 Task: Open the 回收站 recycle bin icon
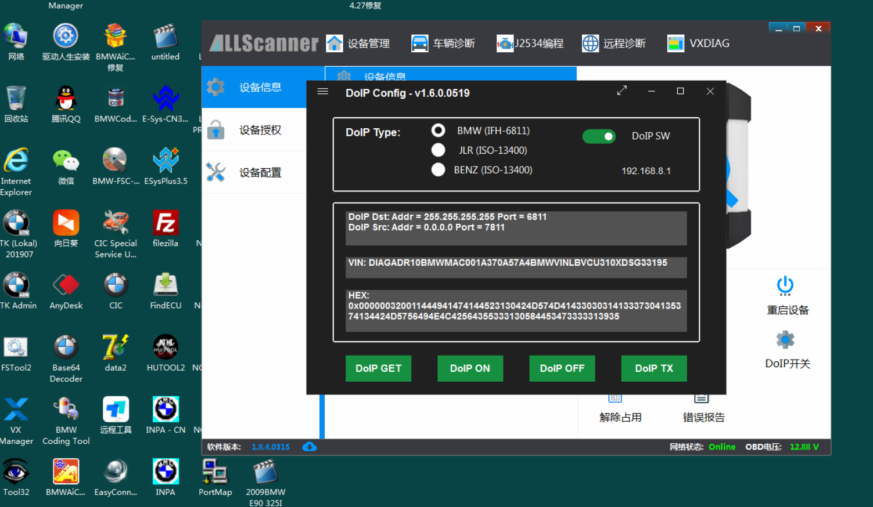click(x=16, y=104)
